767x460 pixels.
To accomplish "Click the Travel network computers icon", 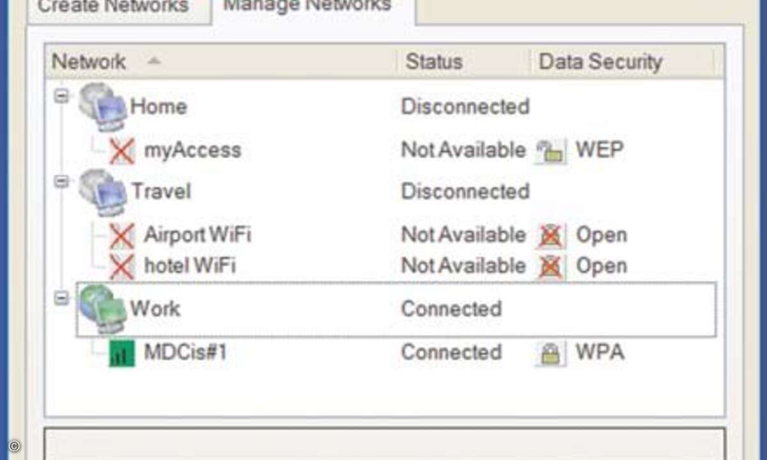I will tap(104, 192).
